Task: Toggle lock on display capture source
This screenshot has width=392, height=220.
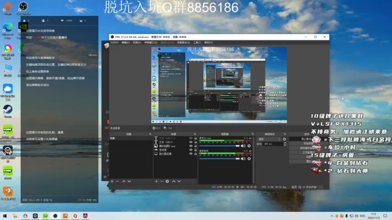Action: pos(196,154)
